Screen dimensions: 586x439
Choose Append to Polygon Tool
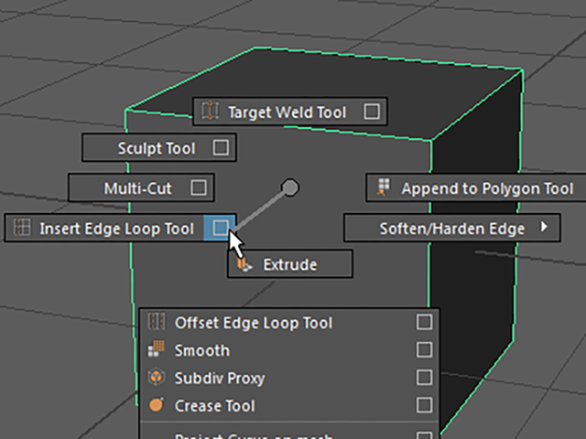click(x=476, y=187)
